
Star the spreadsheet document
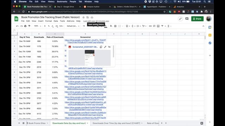click(x=84, y=17)
